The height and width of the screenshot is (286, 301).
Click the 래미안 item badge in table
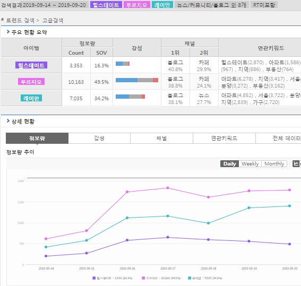[31, 98]
